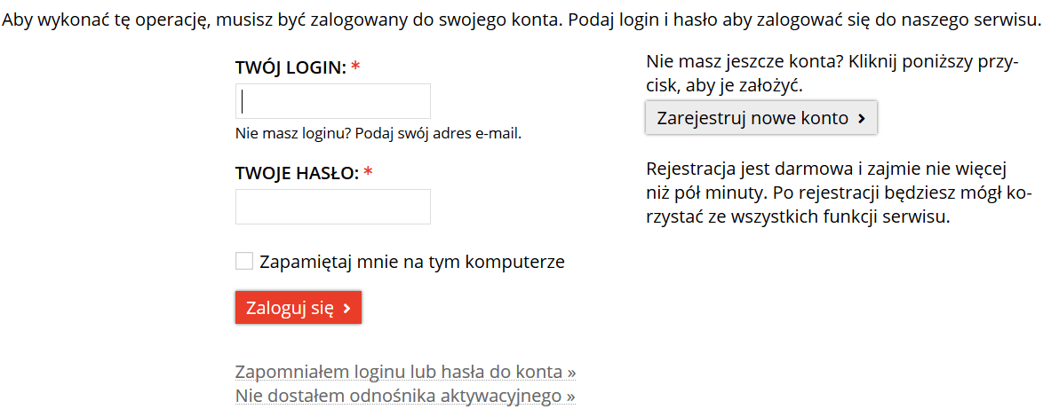
Task: Click the chevron on Zarejestruj nowe konto
Action: (x=861, y=118)
